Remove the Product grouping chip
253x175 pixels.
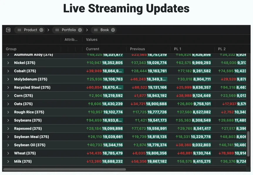(41, 30)
